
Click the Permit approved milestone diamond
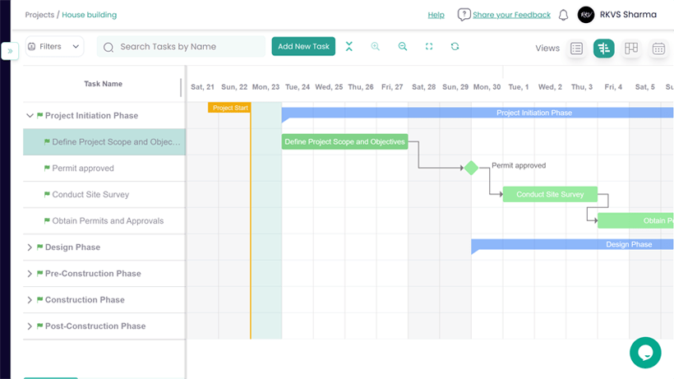tap(471, 168)
